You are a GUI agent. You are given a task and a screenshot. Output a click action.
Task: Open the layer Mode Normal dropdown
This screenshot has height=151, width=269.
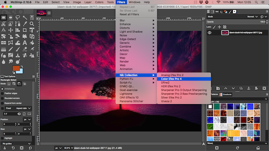coord(253,16)
